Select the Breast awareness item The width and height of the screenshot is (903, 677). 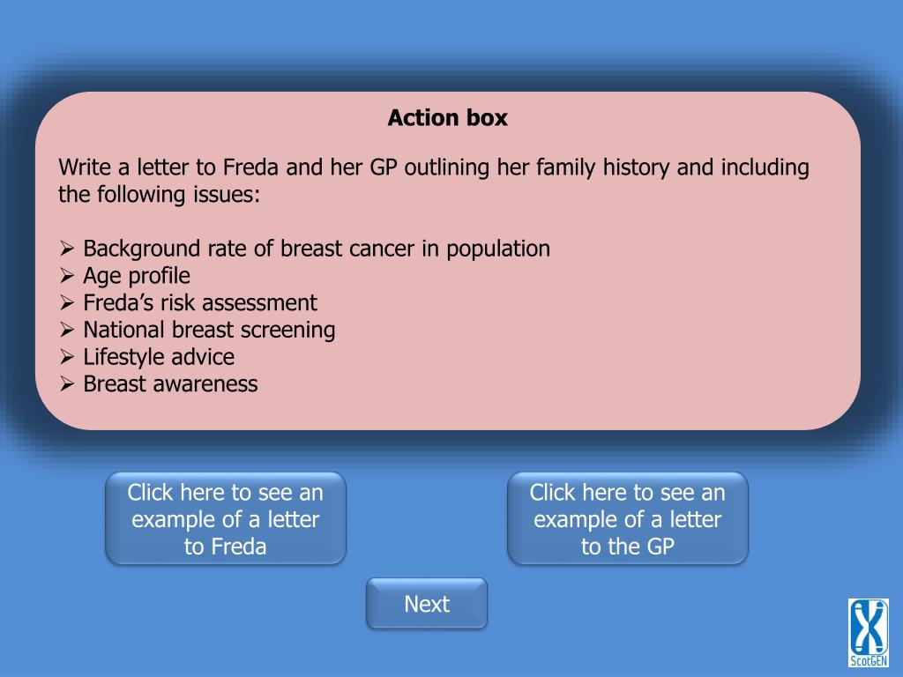coord(170,384)
